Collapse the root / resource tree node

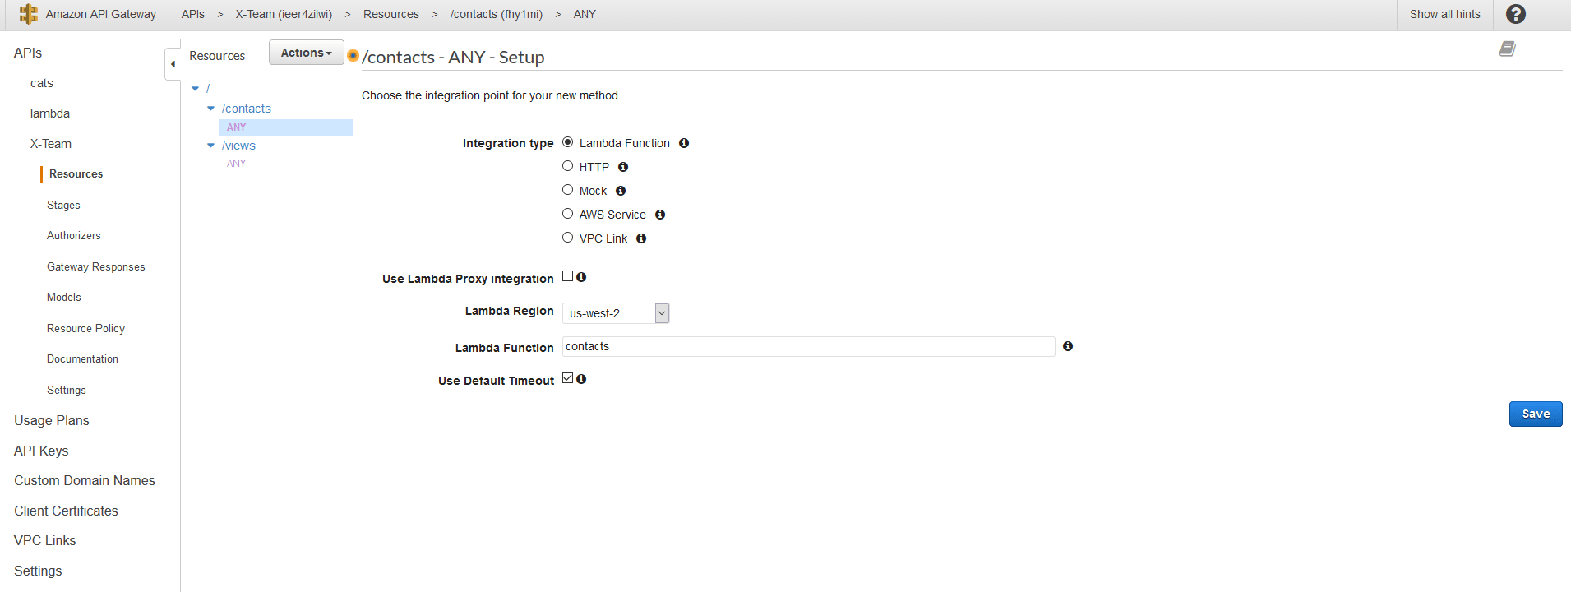point(196,88)
